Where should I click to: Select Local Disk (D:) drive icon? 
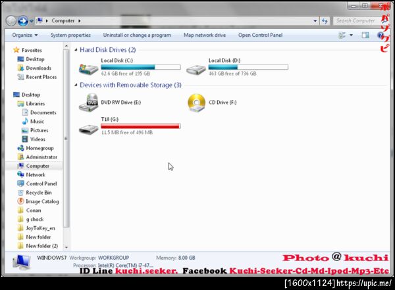click(196, 69)
